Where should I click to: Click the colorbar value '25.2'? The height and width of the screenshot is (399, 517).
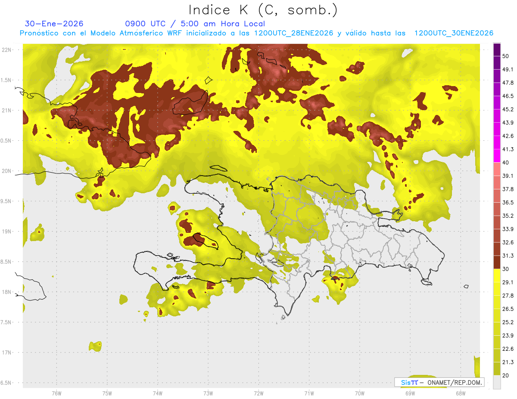(508, 322)
